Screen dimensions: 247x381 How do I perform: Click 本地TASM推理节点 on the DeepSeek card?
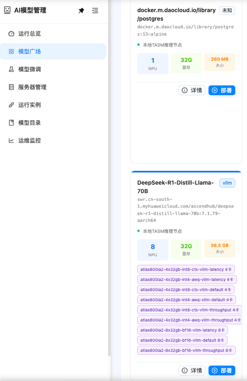pyautogui.click(x=162, y=231)
